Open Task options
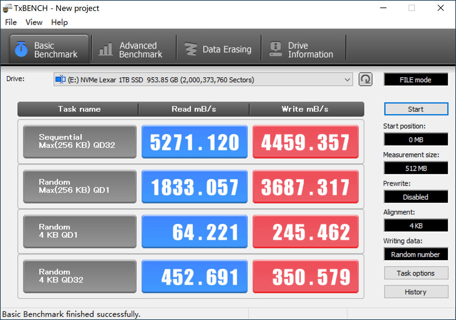Image resolution: width=456 pixels, height=320 pixels. (x=416, y=273)
